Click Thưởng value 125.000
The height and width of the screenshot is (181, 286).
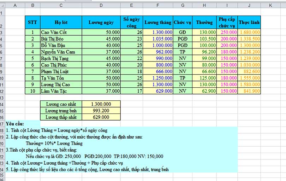204,78
